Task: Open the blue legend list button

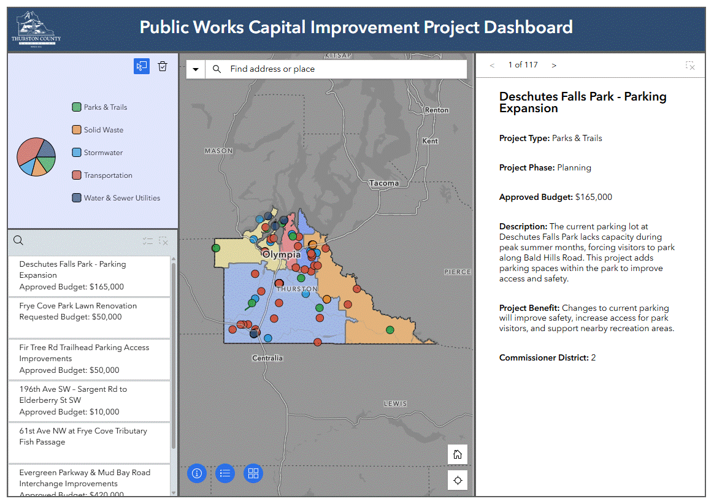Action: [225, 473]
